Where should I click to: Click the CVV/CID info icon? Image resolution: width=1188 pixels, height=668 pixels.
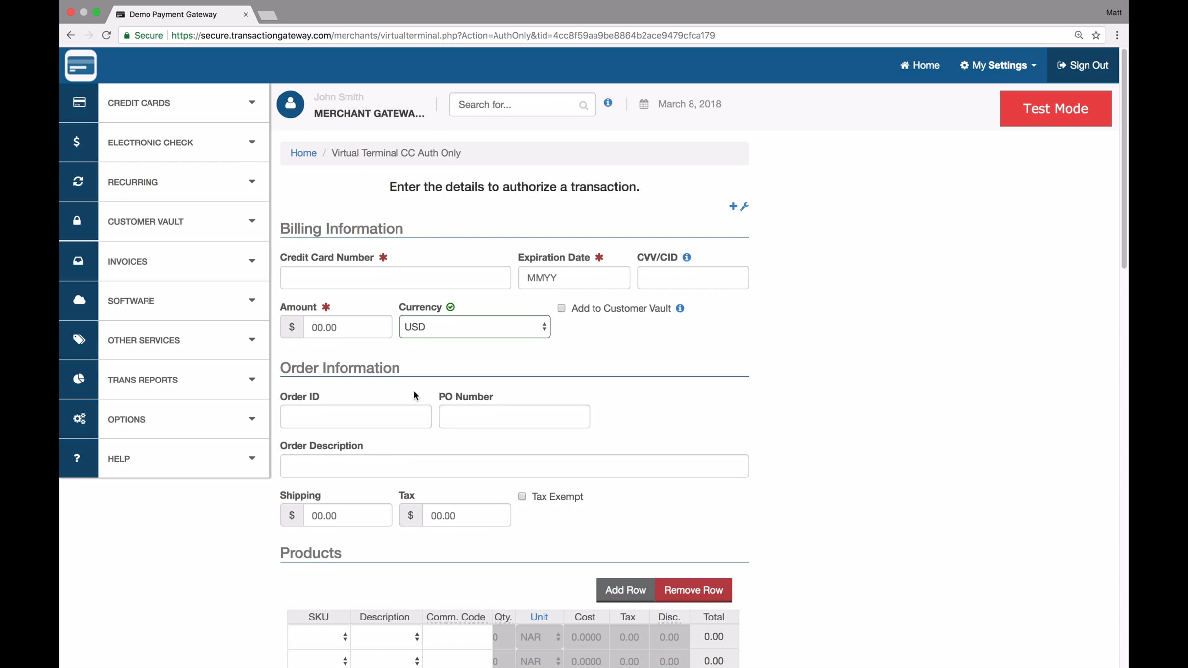point(687,257)
